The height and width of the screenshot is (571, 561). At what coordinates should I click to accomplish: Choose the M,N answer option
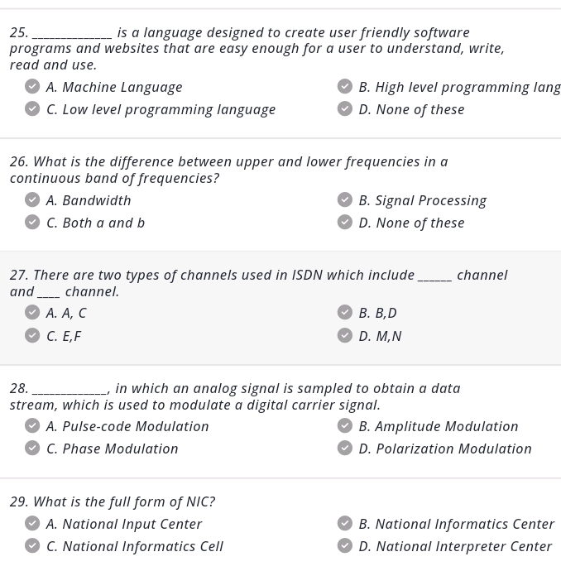point(380,336)
